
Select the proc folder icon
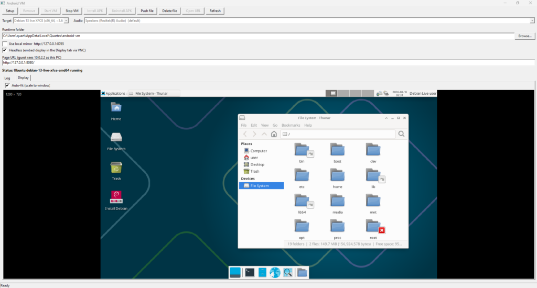tap(337, 226)
